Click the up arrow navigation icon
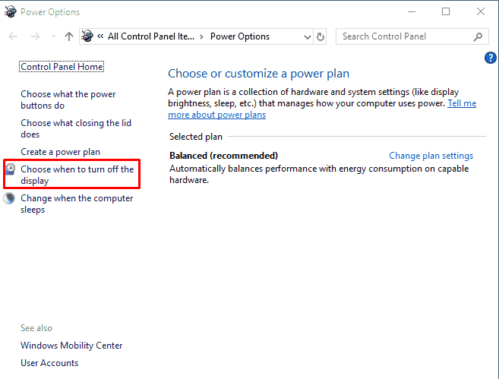499x379 pixels. click(x=69, y=36)
